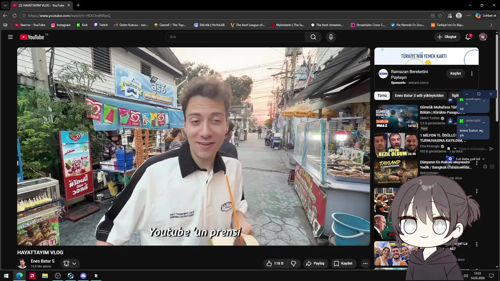Image resolution: width=500 pixels, height=281 pixels.
Task: Send chat message with the arrow icon
Action: click(x=491, y=149)
